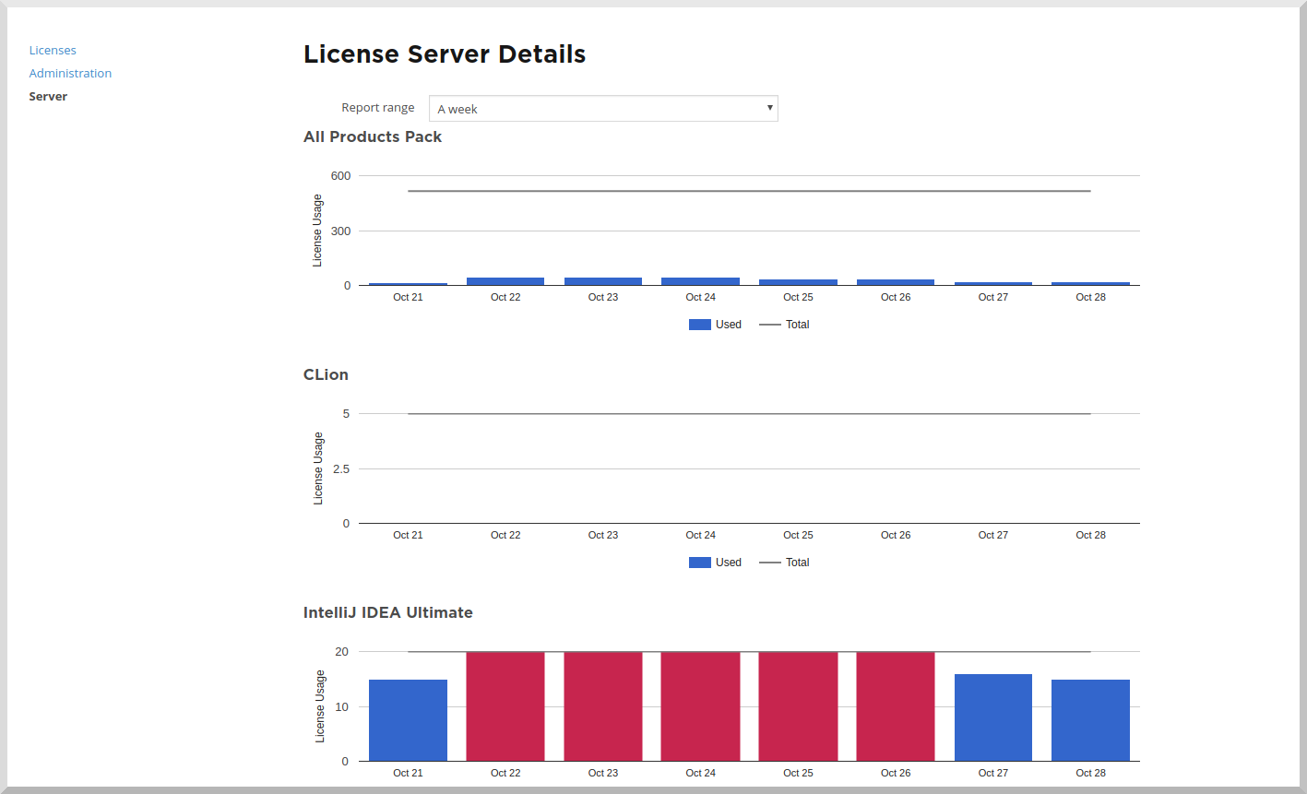The image size is (1307, 794).
Task: Click the Oct 21 blue bar in IntelliJ IDEA Ultimate chart
Action: click(x=408, y=720)
